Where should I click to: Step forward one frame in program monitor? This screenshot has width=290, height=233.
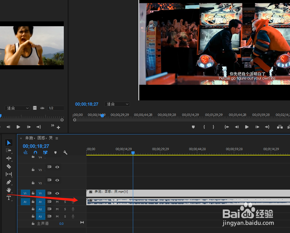[257, 127]
